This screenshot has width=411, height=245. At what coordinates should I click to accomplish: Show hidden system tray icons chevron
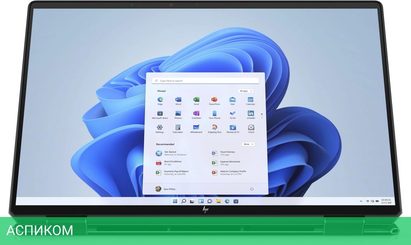361,201
